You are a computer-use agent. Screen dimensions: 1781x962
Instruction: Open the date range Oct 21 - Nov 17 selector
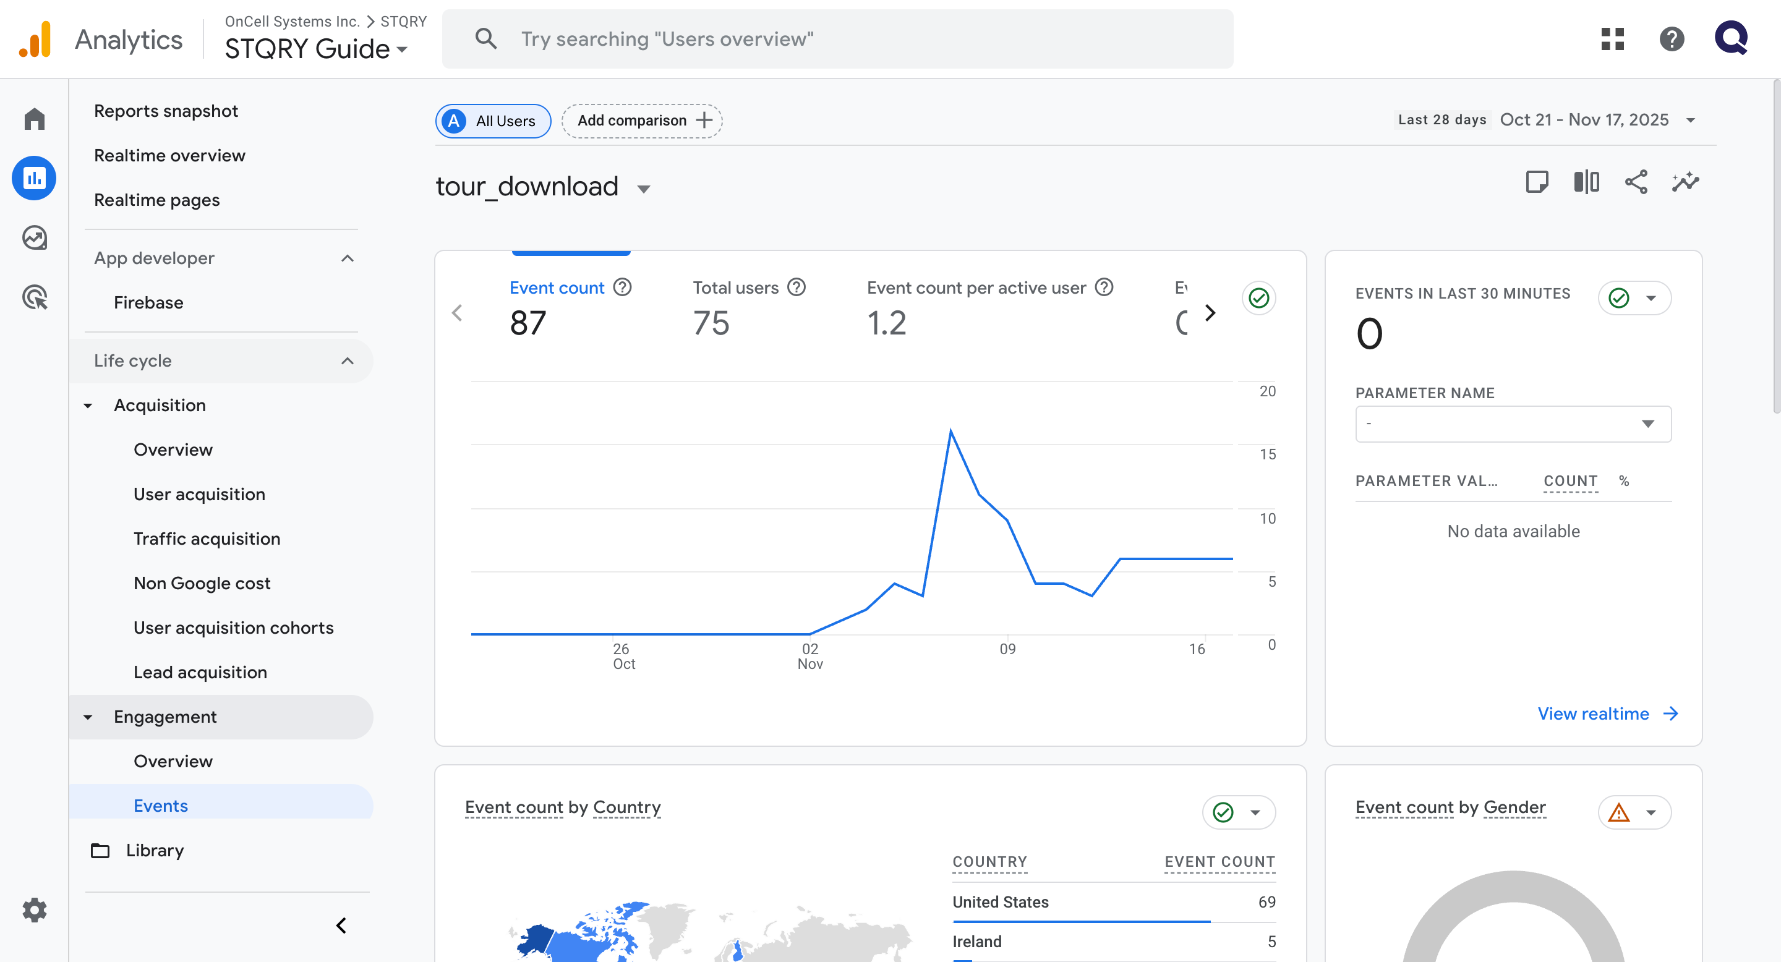click(1584, 119)
